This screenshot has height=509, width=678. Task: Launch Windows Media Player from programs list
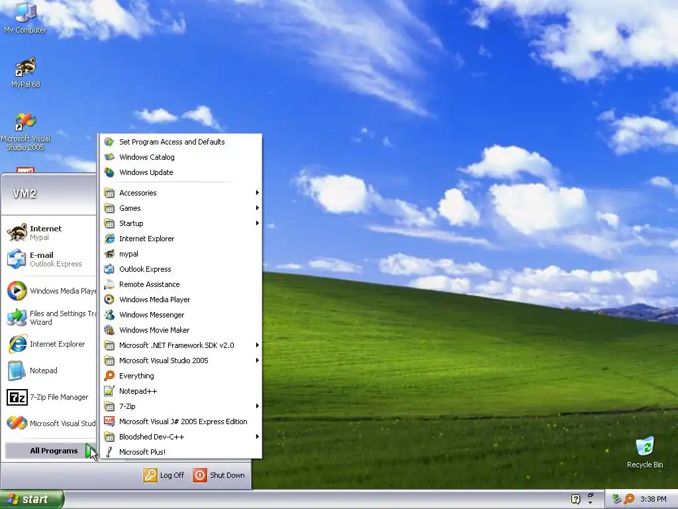tap(181, 300)
